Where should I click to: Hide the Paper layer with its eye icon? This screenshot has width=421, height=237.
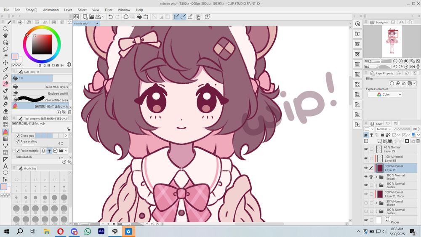[366, 220]
